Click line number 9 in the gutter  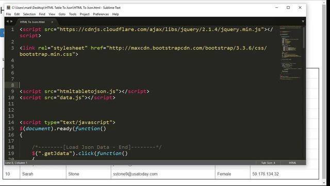point(12,91)
